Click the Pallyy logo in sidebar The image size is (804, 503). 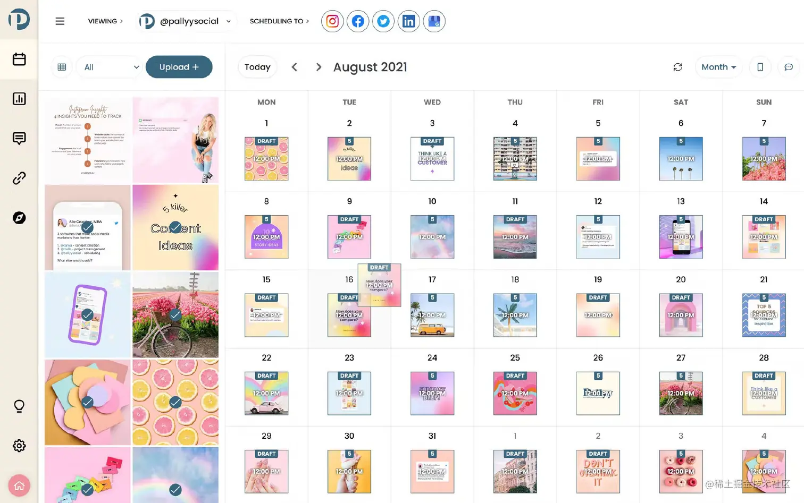pyautogui.click(x=19, y=19)
